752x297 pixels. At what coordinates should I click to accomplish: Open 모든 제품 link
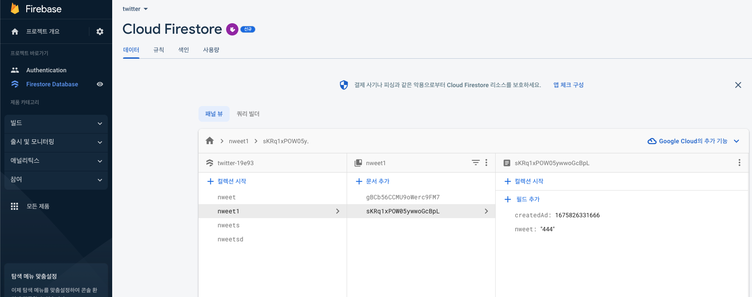pos(38,206)
